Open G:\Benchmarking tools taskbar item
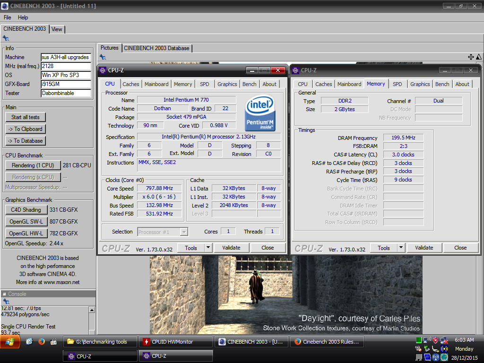Viewport: 484px width, 363px height. point(100,342)
